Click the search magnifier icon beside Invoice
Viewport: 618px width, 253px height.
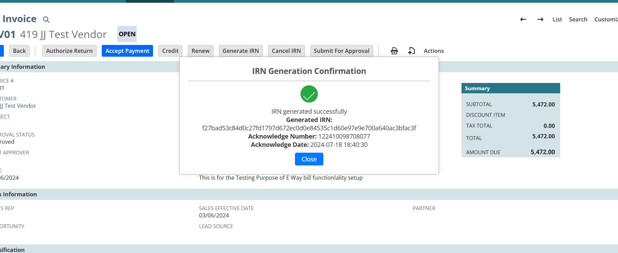click(x=46, y=20)
